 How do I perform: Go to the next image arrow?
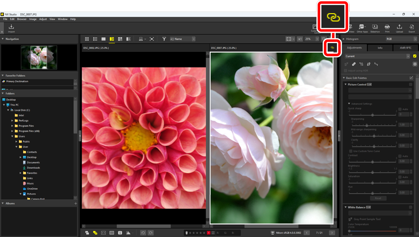(332, 232)
